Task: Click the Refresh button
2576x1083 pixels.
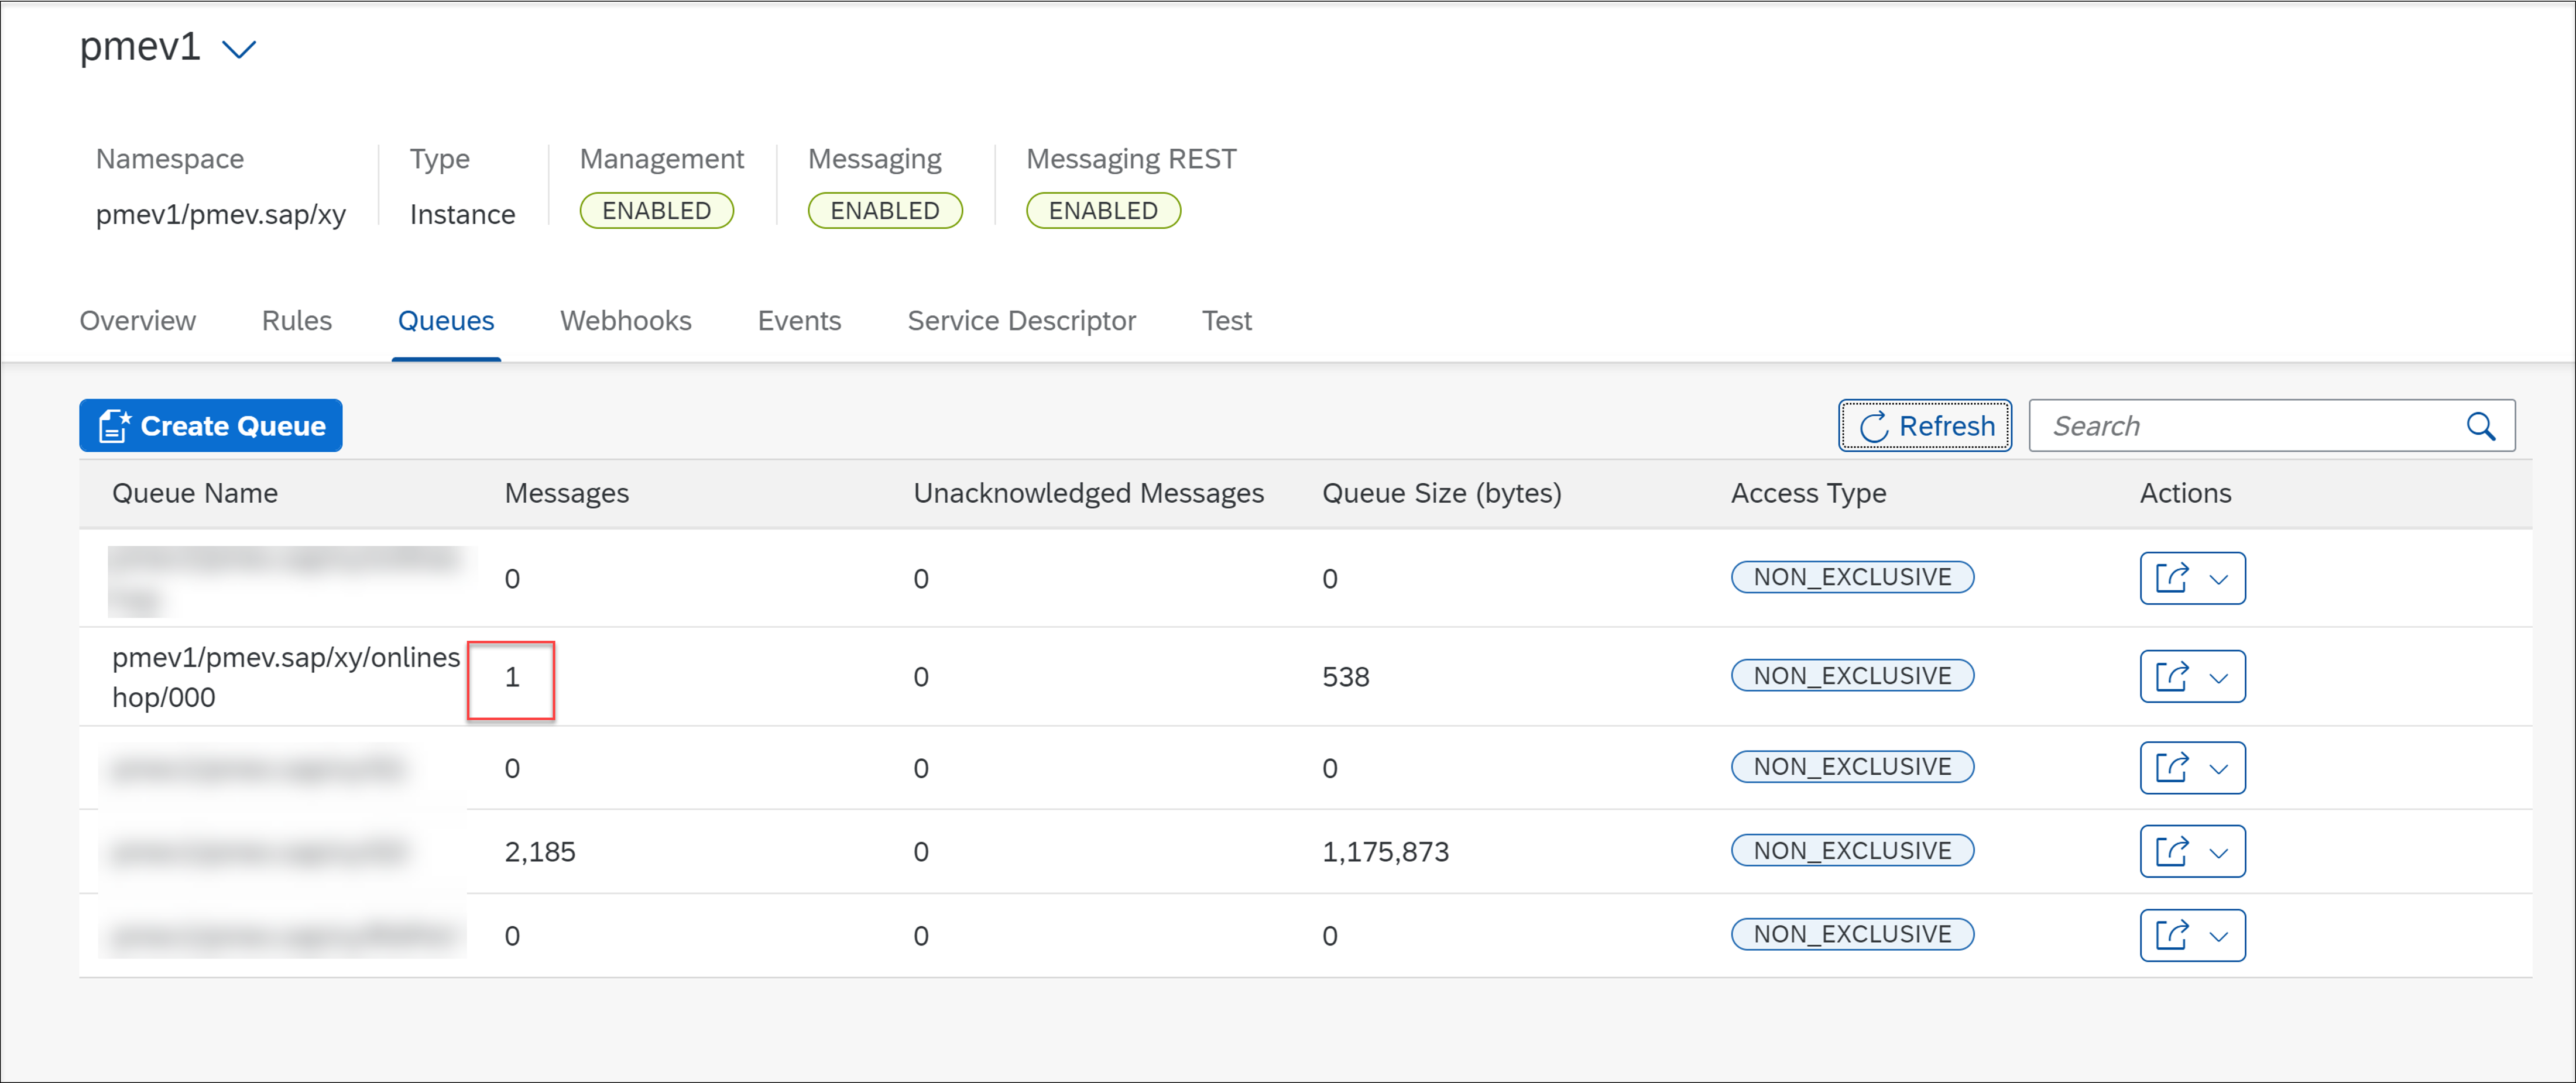Action: [x=1926, y=426]
